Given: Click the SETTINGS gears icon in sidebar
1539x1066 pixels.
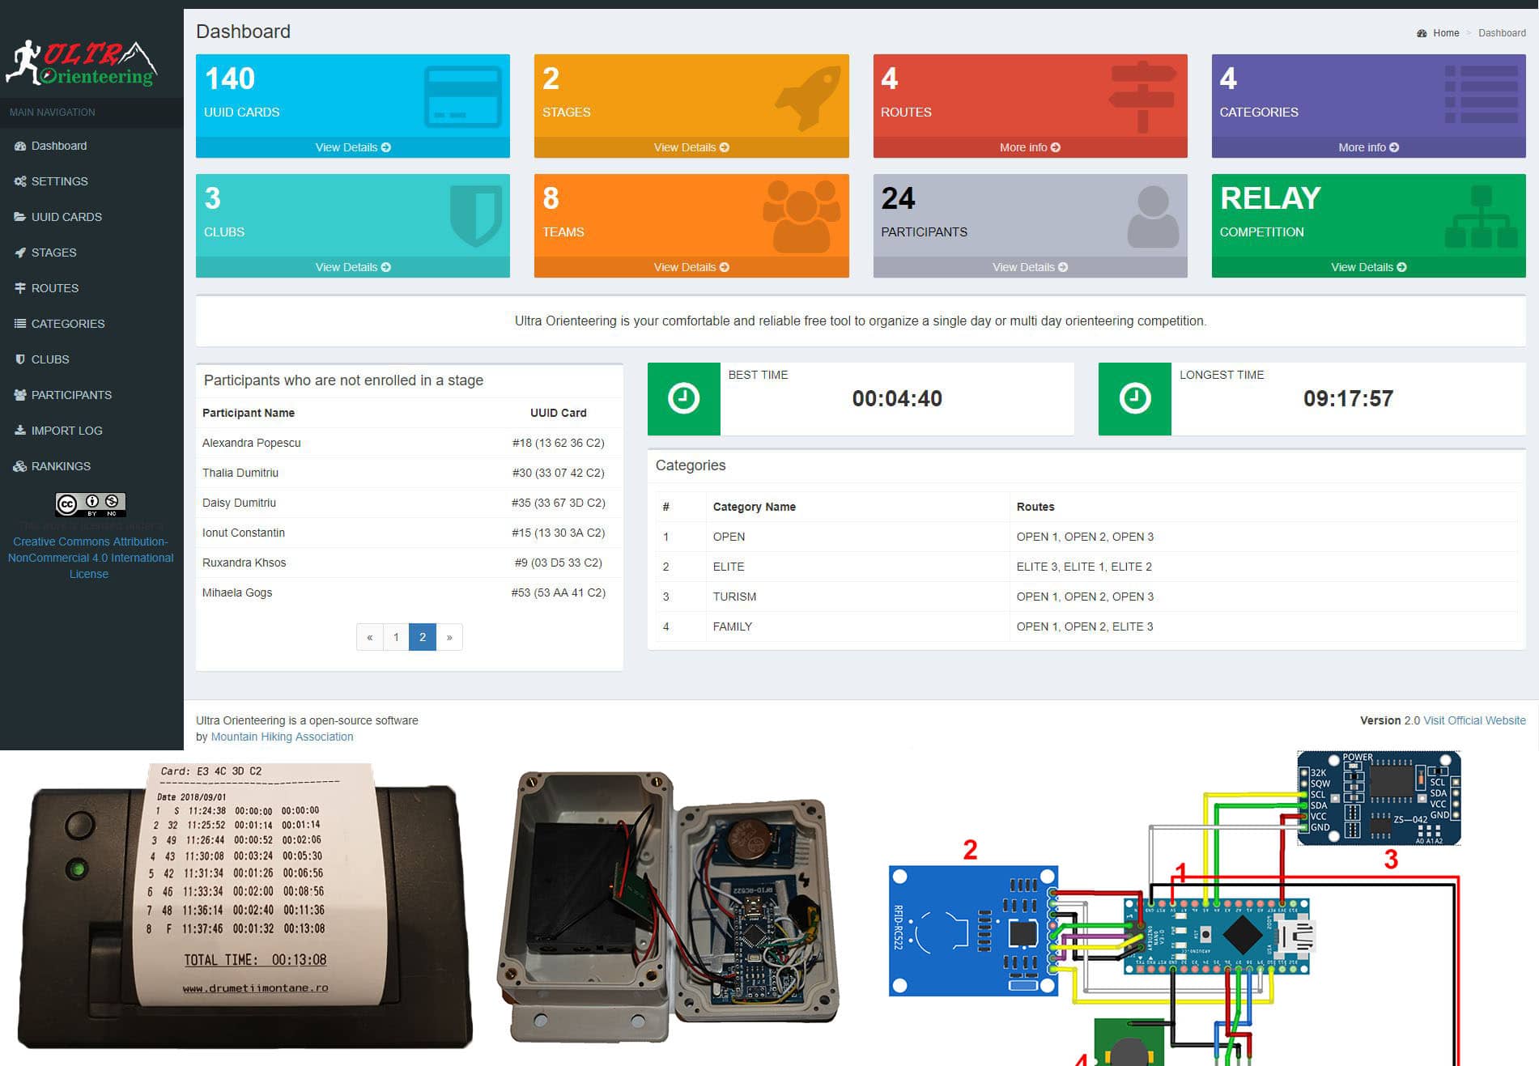Looking at the screenshot, I should pos(20,181).
